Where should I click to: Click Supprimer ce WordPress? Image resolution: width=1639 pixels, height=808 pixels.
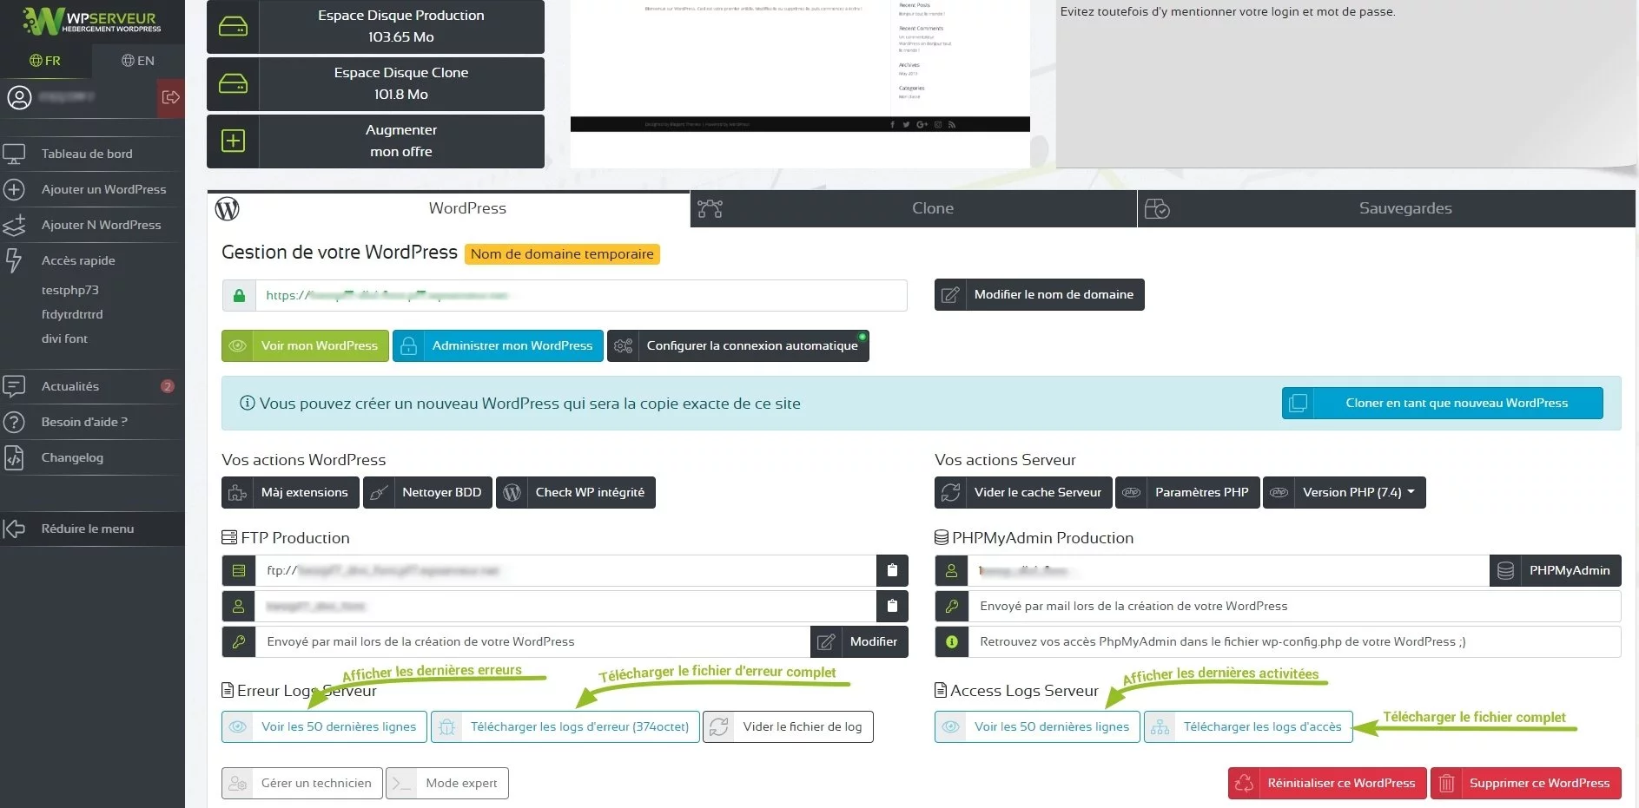point(1526,783)
